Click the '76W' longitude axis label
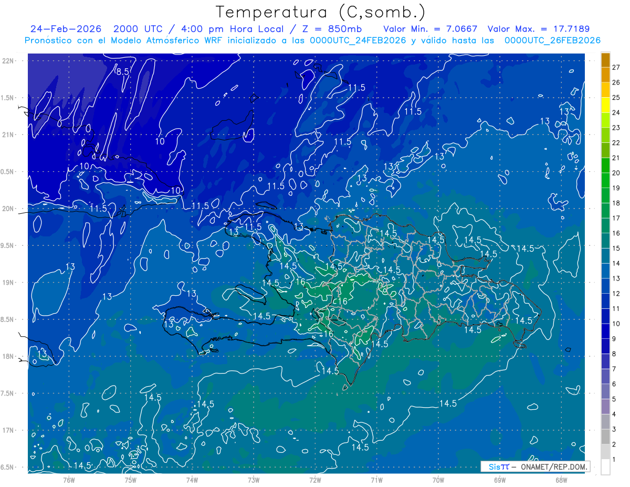The width and height of the screenshot is (630, 487). click(x=69, y=480)
